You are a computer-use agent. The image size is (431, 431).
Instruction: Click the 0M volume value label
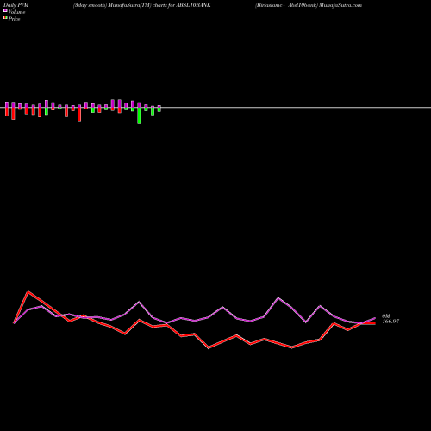pos(386,316)
